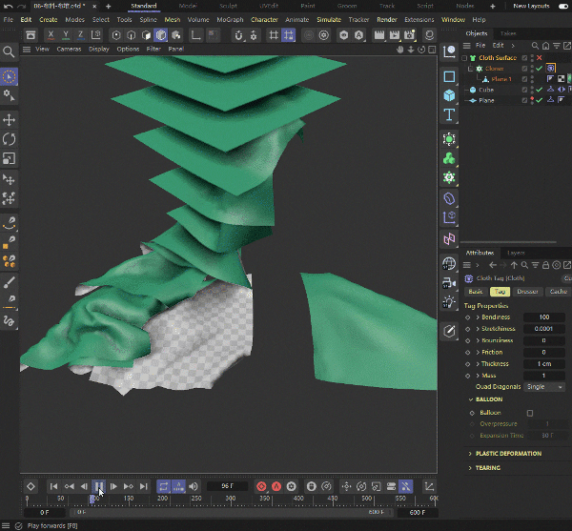Click the Bendiness value field
The height and width of the screenshot is (531, 572).
544,317
